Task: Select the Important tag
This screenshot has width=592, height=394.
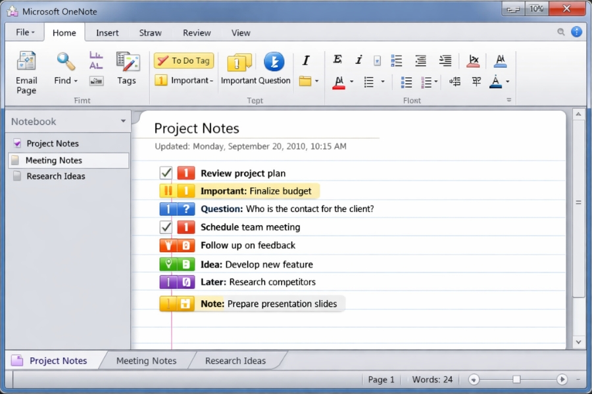Action: tap(184, 80)
